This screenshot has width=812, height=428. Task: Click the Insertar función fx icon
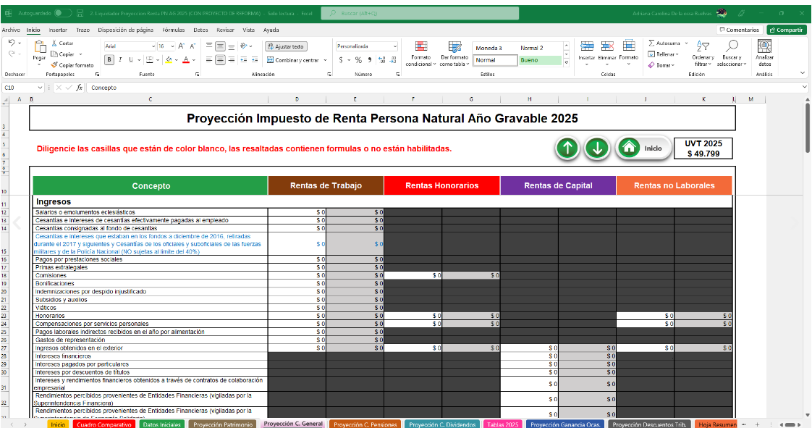(x=80, y=88)
